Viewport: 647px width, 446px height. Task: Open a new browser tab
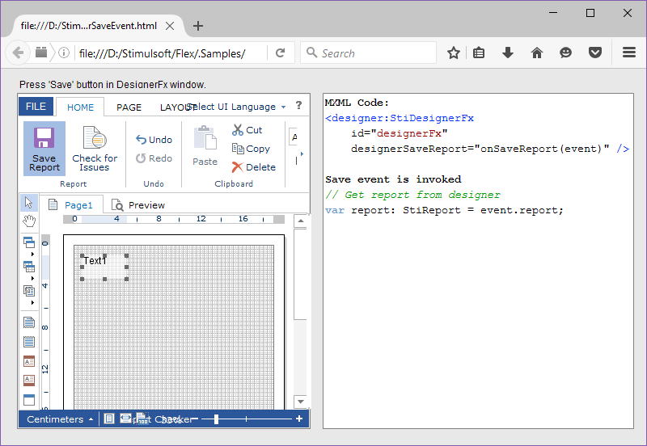(x=198, y=26)
